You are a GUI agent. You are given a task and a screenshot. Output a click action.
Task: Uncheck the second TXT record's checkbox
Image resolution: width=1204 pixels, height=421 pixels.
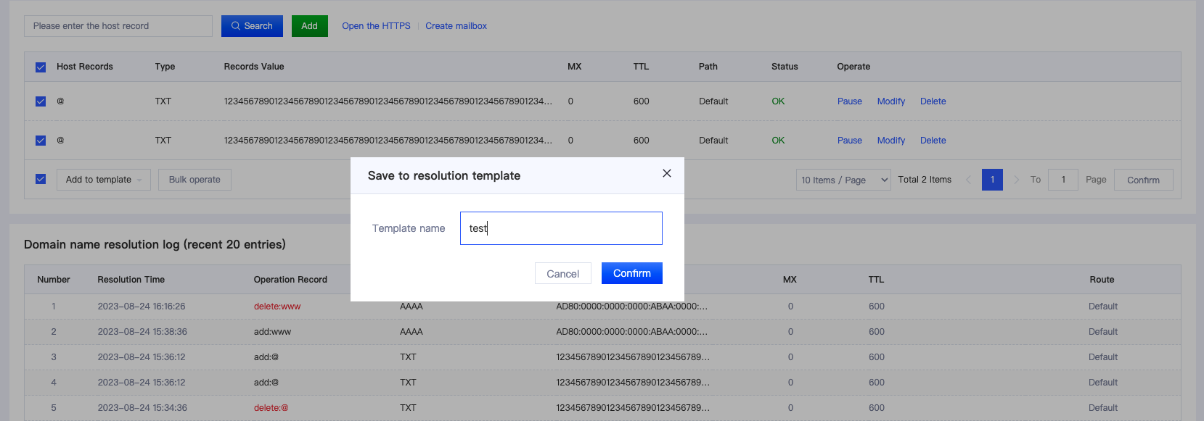41,141
